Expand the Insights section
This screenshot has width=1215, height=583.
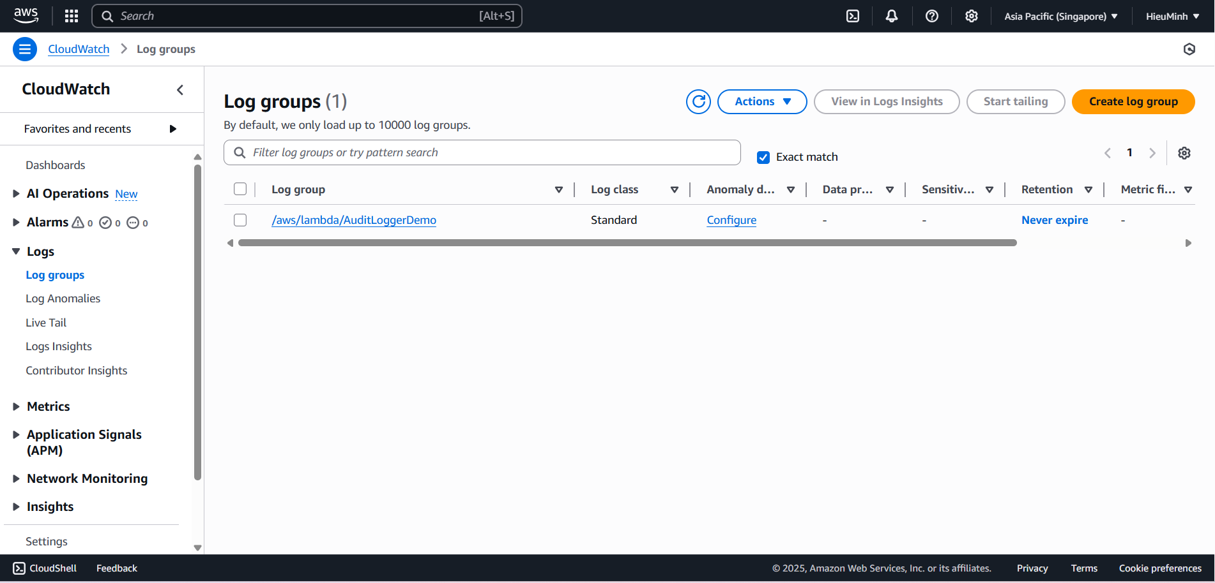pyautogui.click(x=16, y=506)
